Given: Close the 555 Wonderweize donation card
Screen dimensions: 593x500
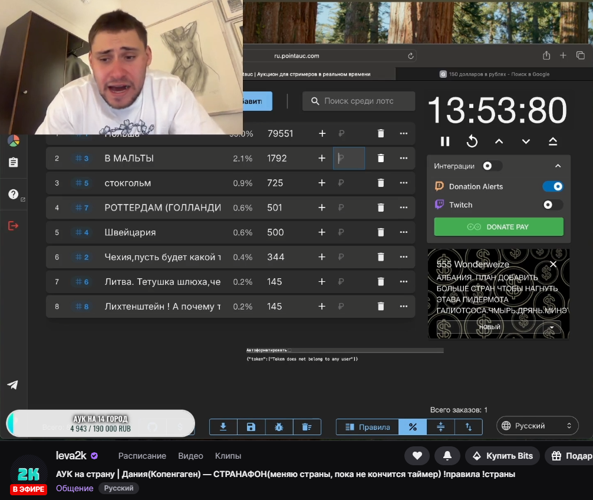Looking at the screenshot, I should pyautogui.click(x=554, y=264).
